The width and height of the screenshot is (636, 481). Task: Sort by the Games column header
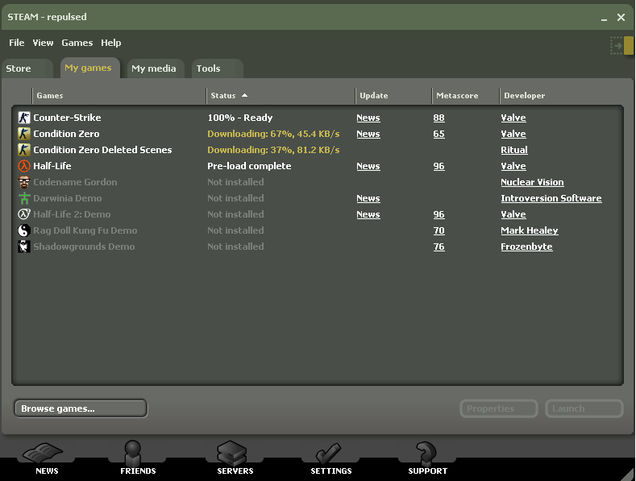(x=118, y=96)
